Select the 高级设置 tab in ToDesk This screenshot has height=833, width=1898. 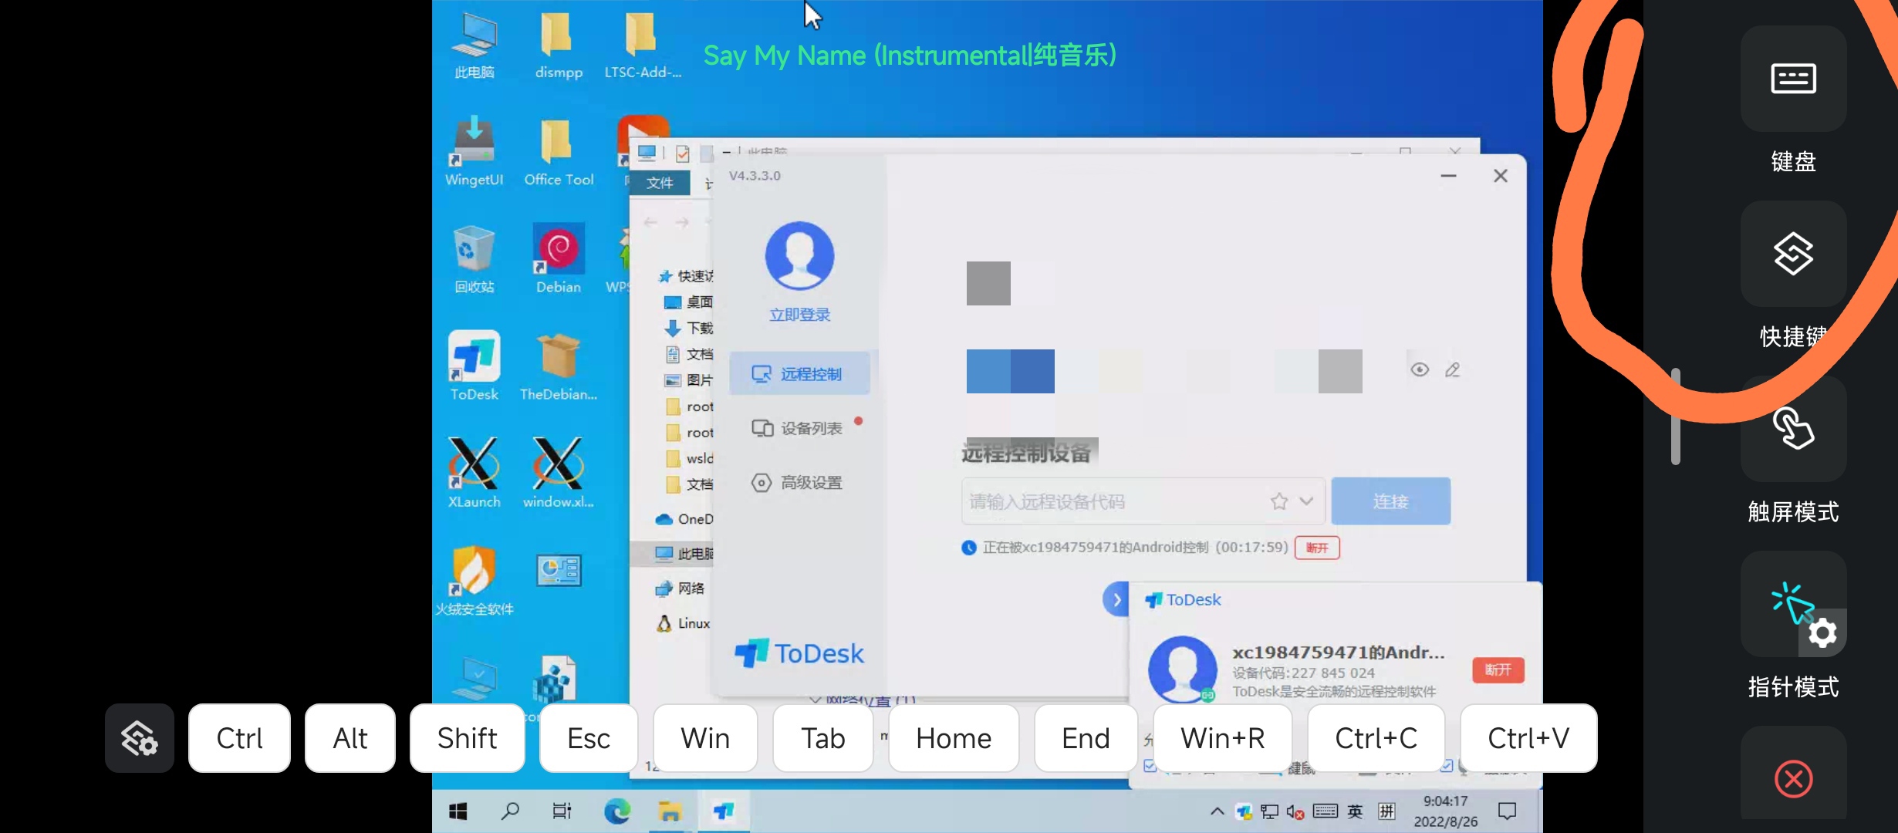[799, 483]
